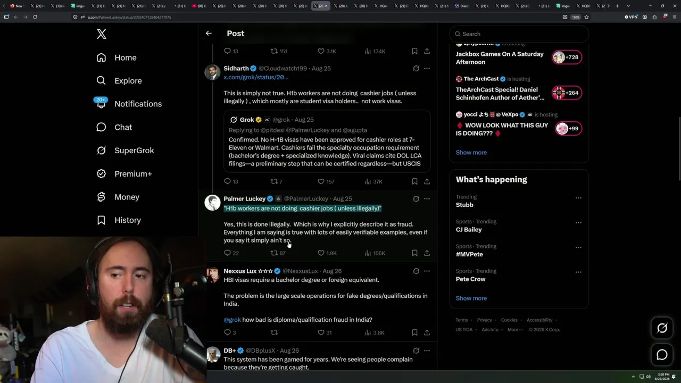
Task: Reply to Palmer Luckey's post with 22 replies
Action: [231, 253]
